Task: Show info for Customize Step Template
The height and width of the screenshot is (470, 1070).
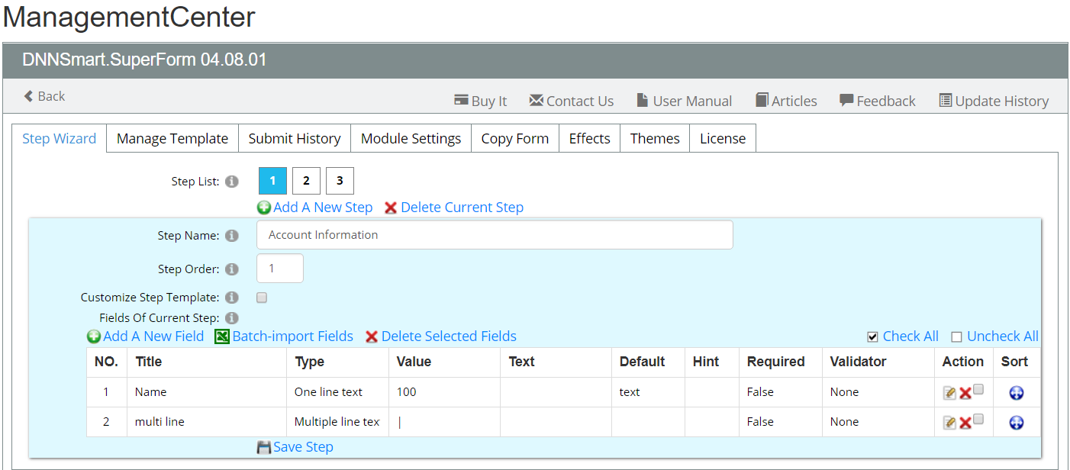Action: tap(232, 298)
